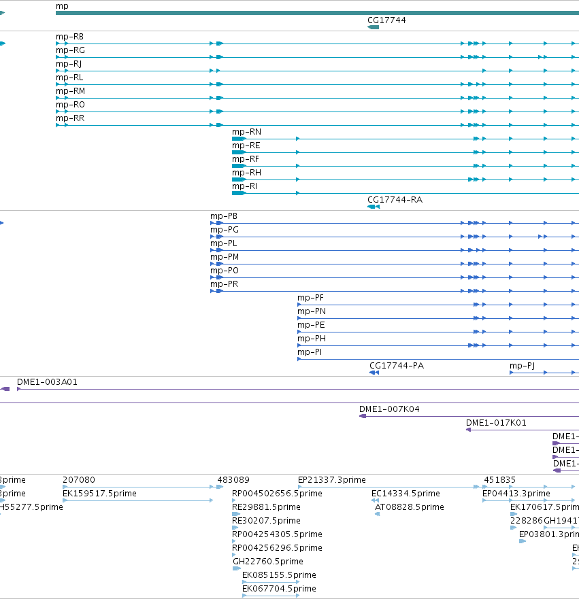Screen dimensions: 579x599
Task: Select protein mp-PH label
Action: coord(312,339)
